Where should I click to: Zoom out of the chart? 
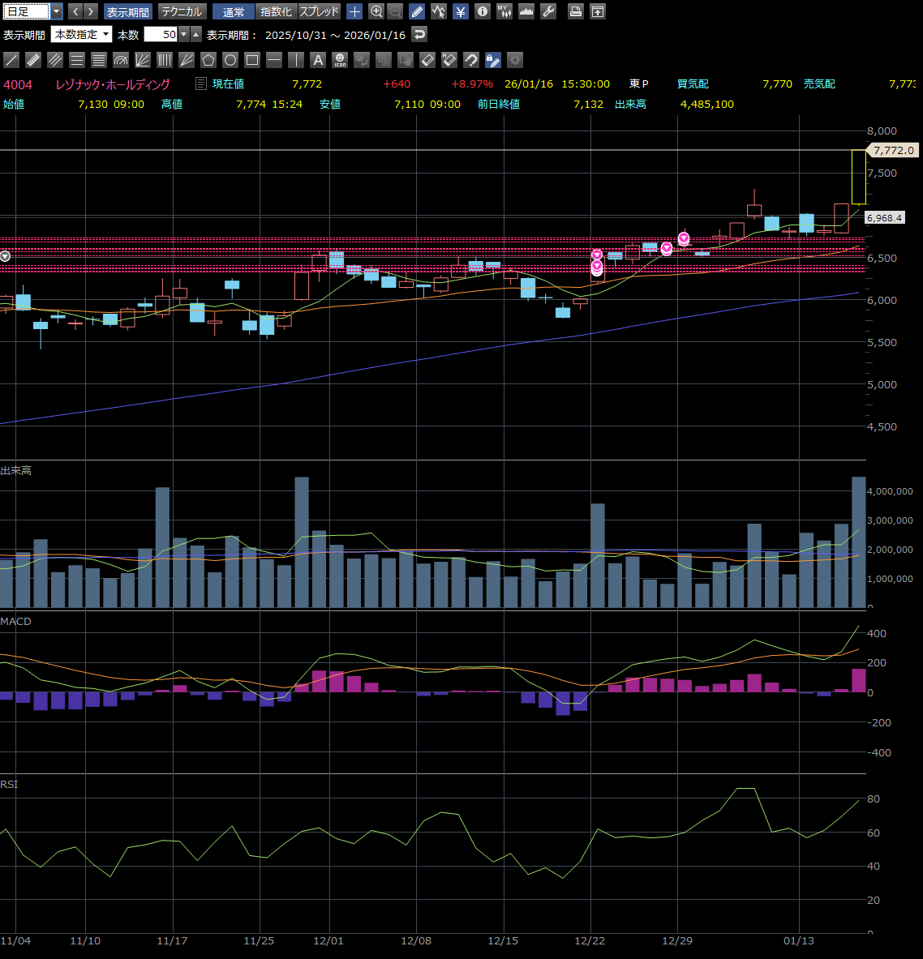click(x=395, y=11)
